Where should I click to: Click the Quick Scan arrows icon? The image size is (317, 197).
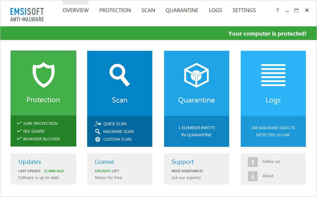point(98,124)
